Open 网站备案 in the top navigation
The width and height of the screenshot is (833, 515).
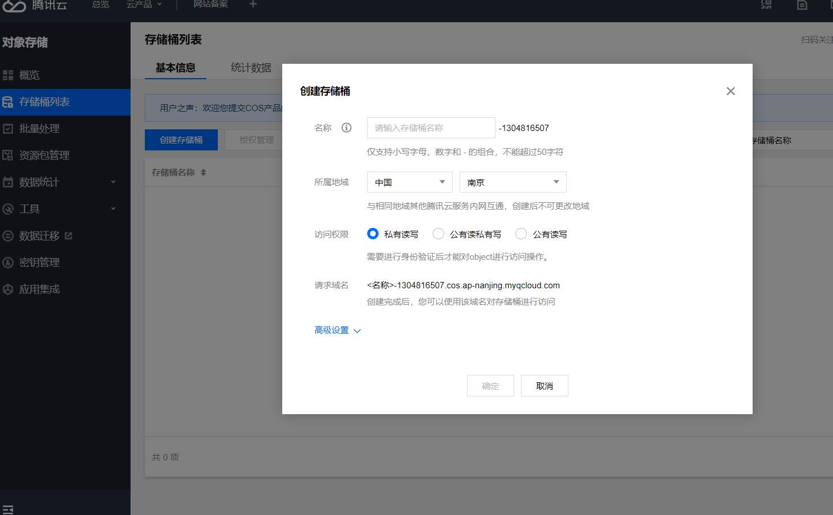(210, 4)
